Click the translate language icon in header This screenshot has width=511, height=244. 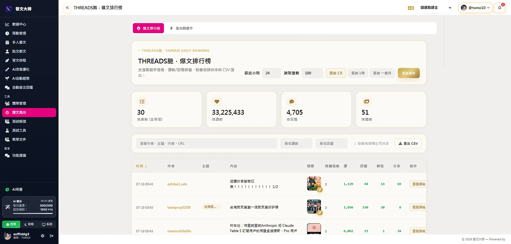click(x=411, y=8)
